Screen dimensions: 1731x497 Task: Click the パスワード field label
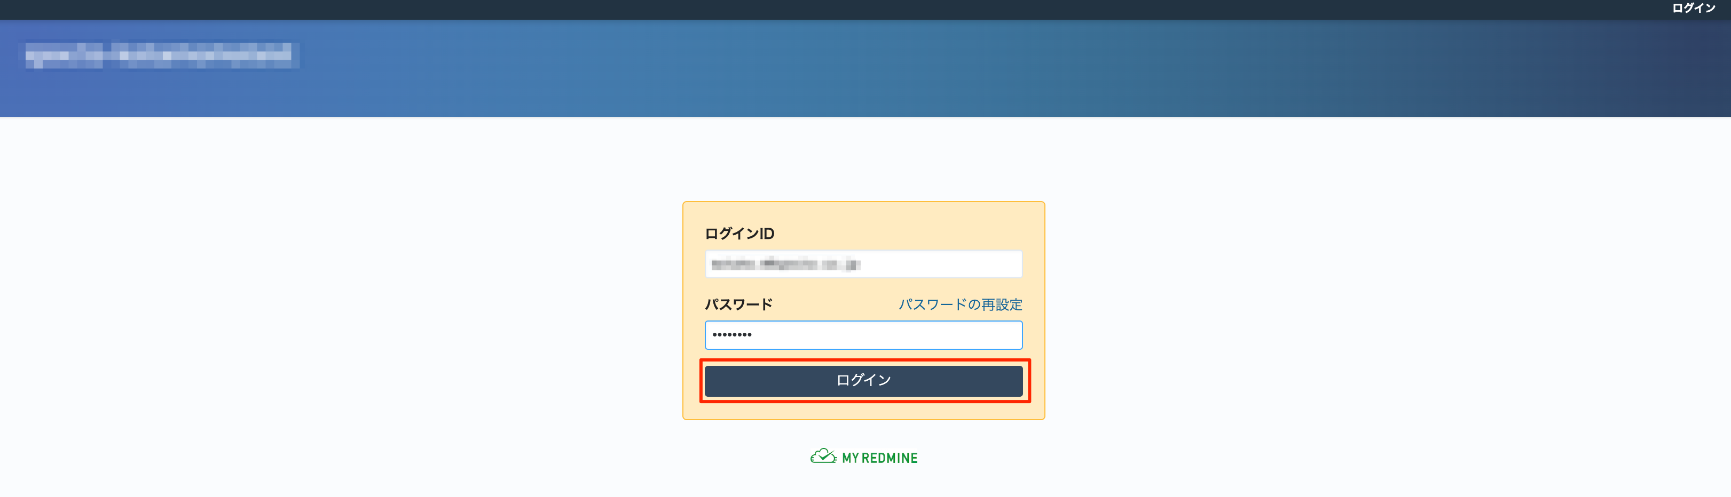[x=738, y=304]
